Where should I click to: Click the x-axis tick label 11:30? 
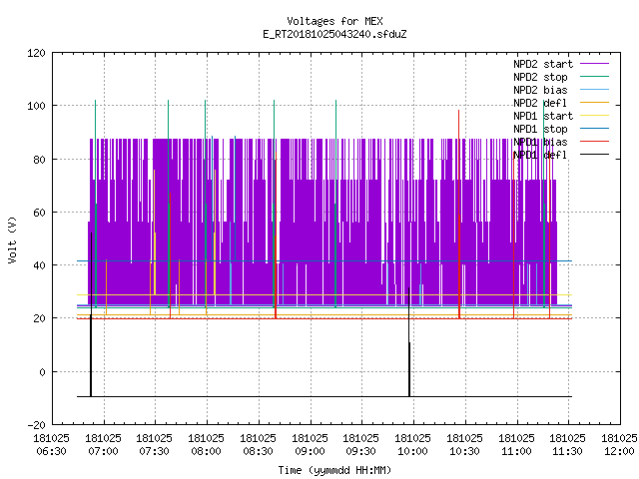(x=568, y=451)
